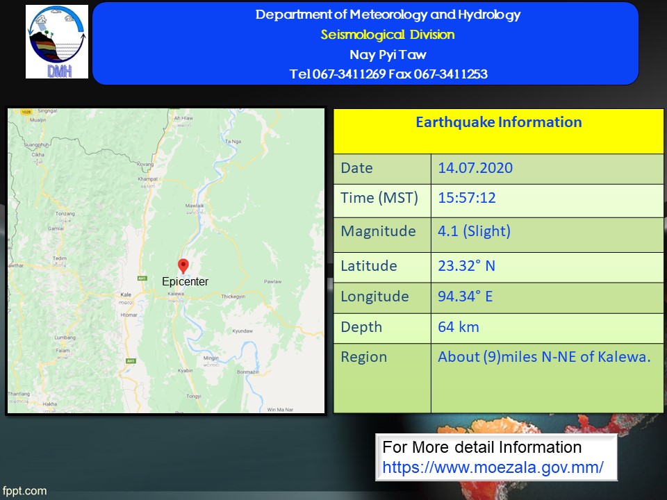Image resolution: width=667 pixels, height=500 pixels.
Task: Click the 'Mawlaik' town label on map
Action: tap(195, 206)
